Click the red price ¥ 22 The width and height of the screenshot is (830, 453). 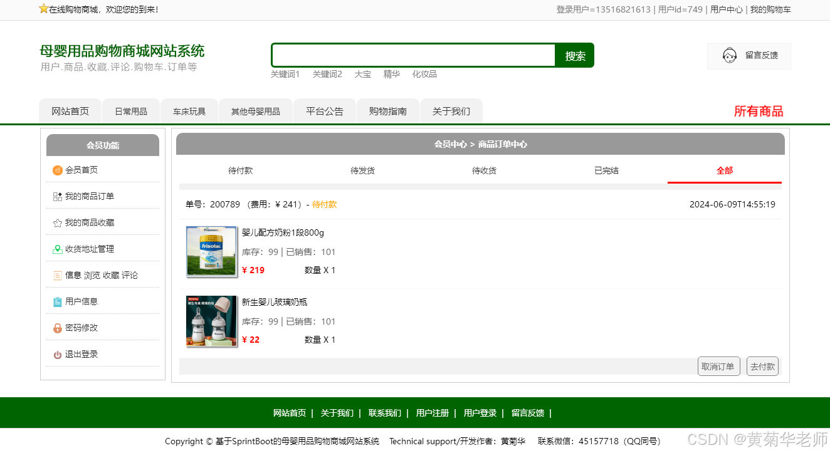(251, 340)
